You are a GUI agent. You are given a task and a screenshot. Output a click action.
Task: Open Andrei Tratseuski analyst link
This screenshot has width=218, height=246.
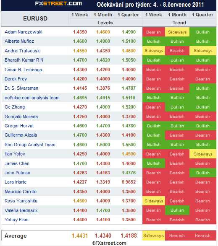point(23,51)
